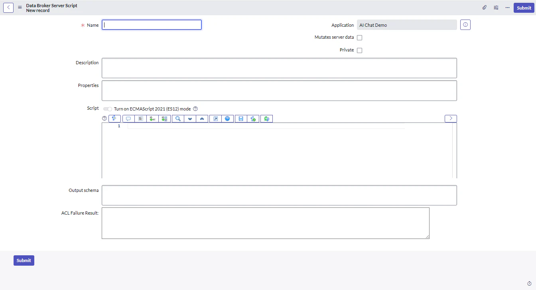The width and height of the screenshot is (536, 290).
Task: Go back using the header arrow
Action: click(8, 8)
